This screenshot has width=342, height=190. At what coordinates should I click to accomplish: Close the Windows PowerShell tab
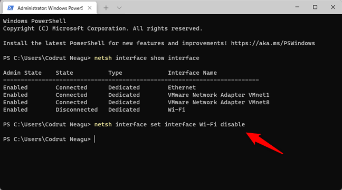point(90,8)
